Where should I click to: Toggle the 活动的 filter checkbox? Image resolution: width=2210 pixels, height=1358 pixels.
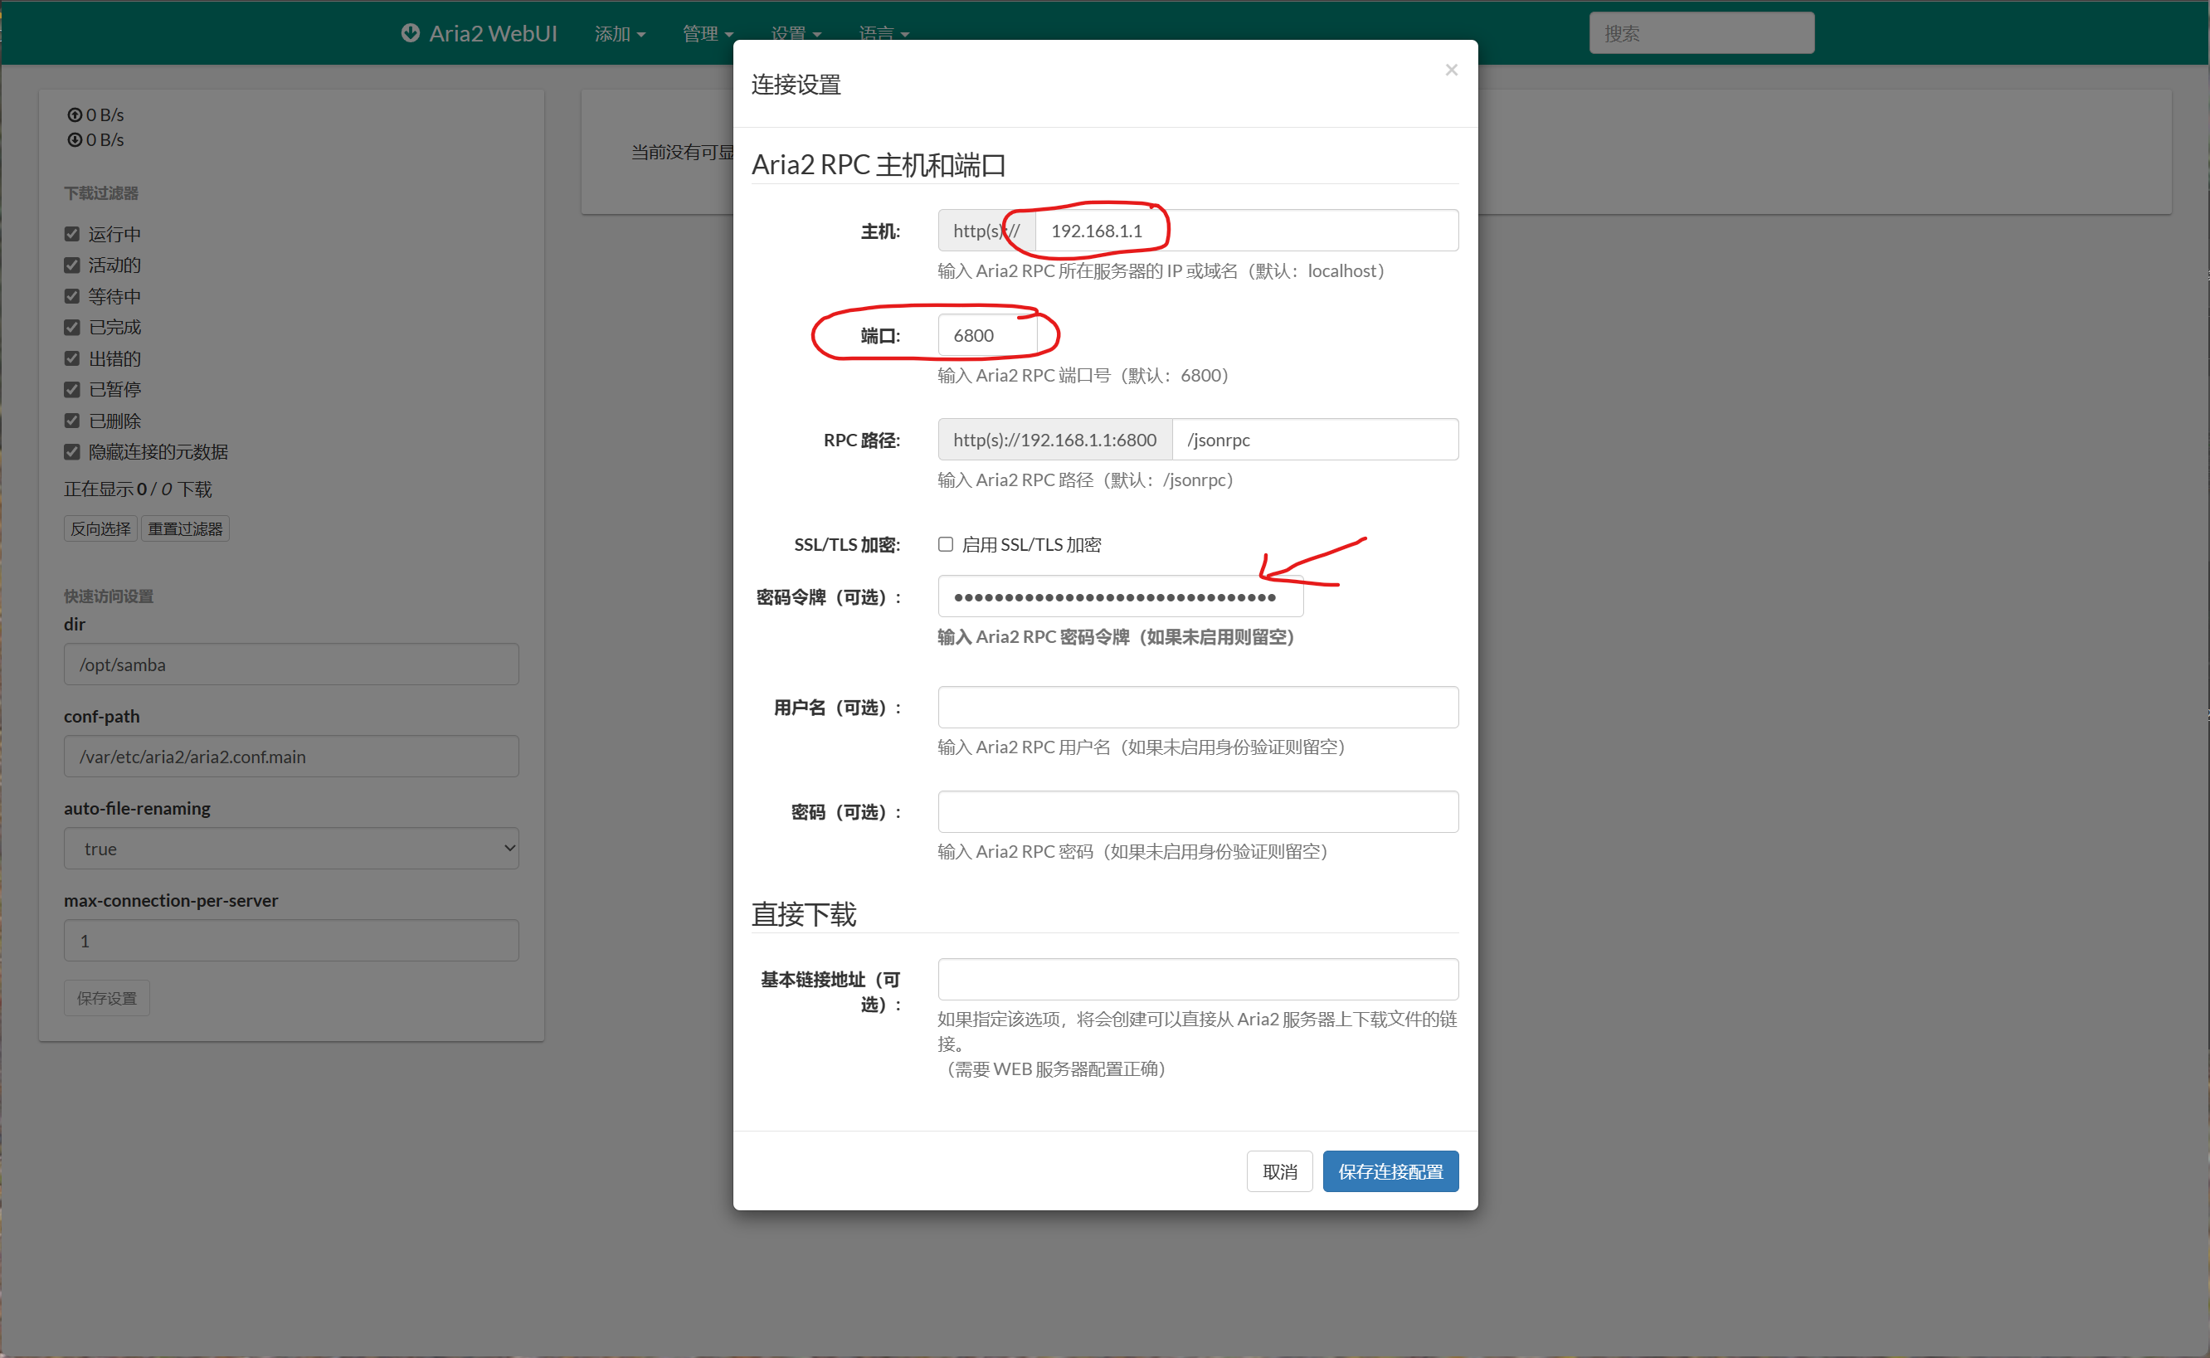tap(72, 265)
